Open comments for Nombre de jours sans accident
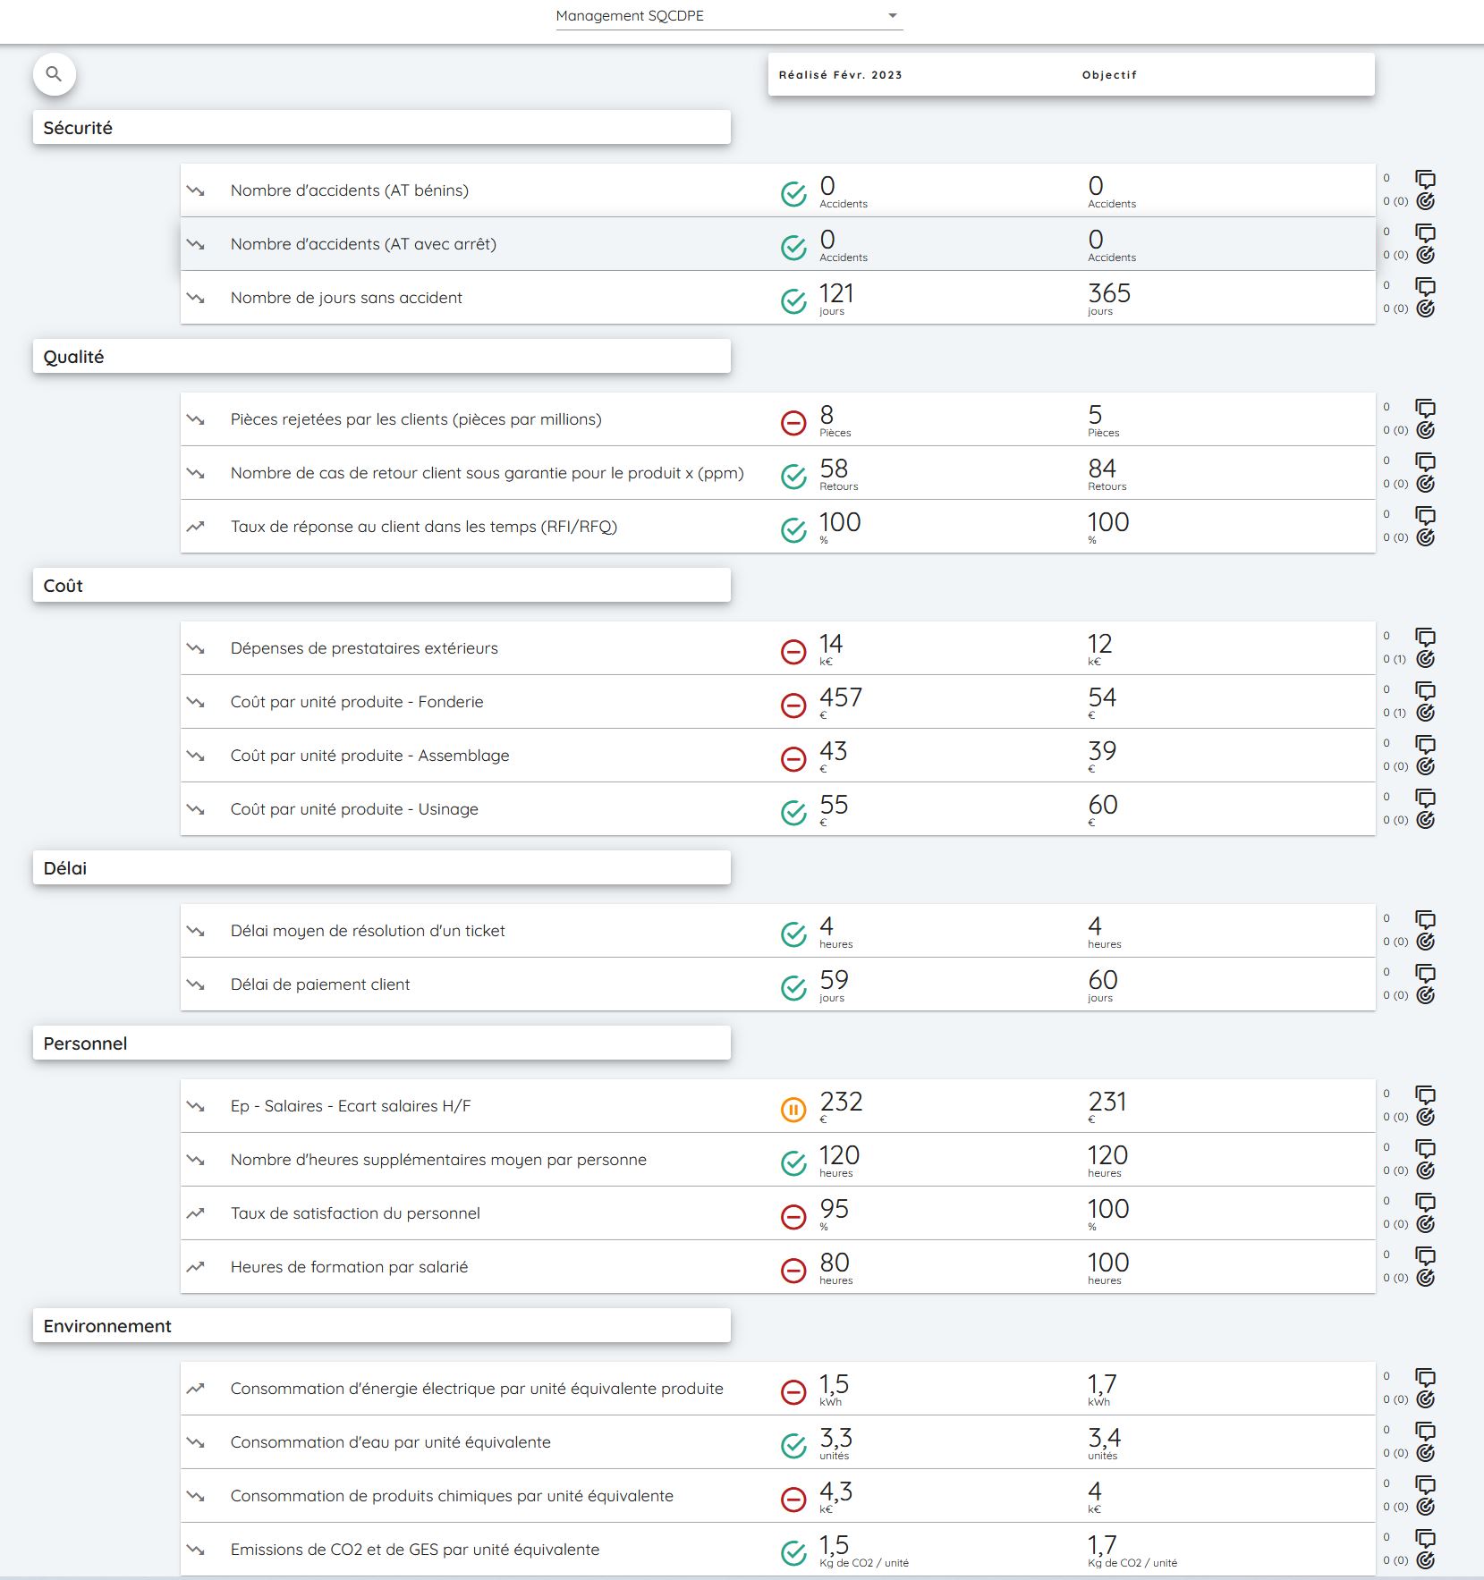This screenshot has width=1484, height=1580. coord(1425,287)
